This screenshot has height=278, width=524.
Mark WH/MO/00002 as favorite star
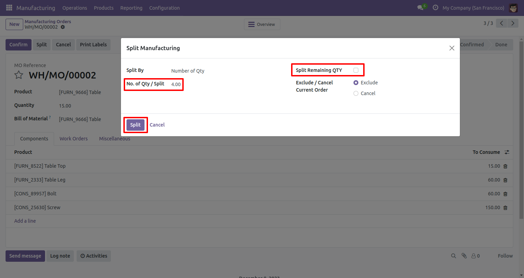click(x=19, y=75)
